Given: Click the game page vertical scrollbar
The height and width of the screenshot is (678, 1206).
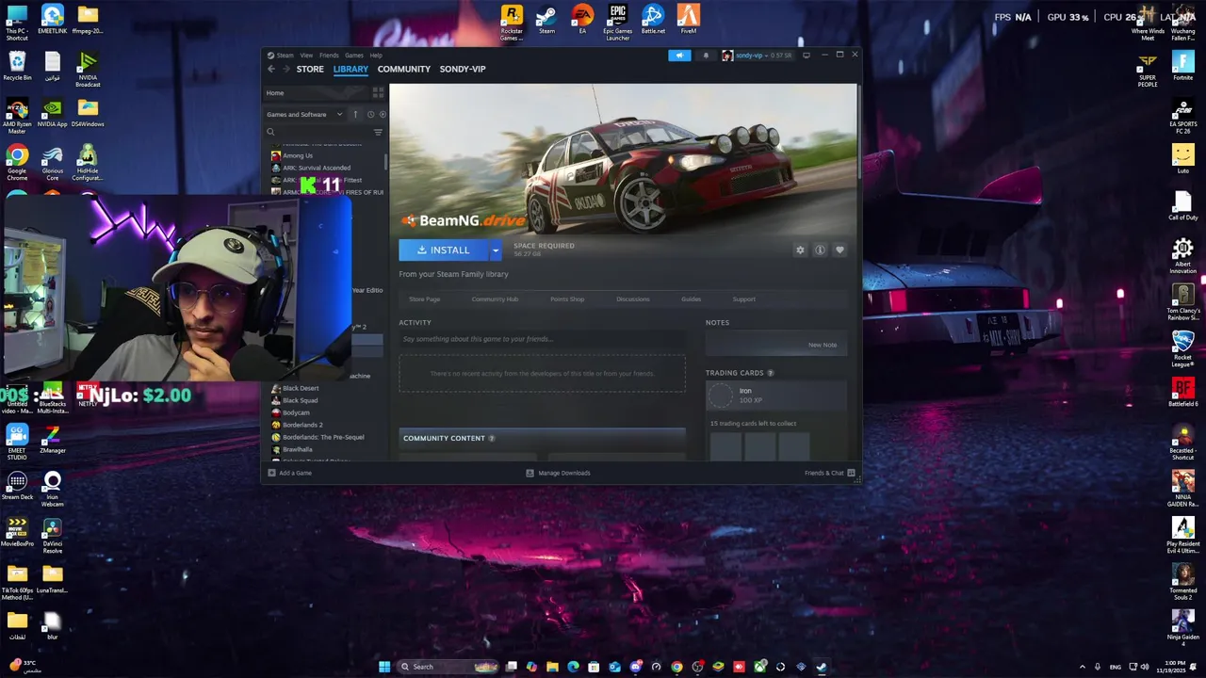Looking at the screenshot, I should [x=858, y=132].
